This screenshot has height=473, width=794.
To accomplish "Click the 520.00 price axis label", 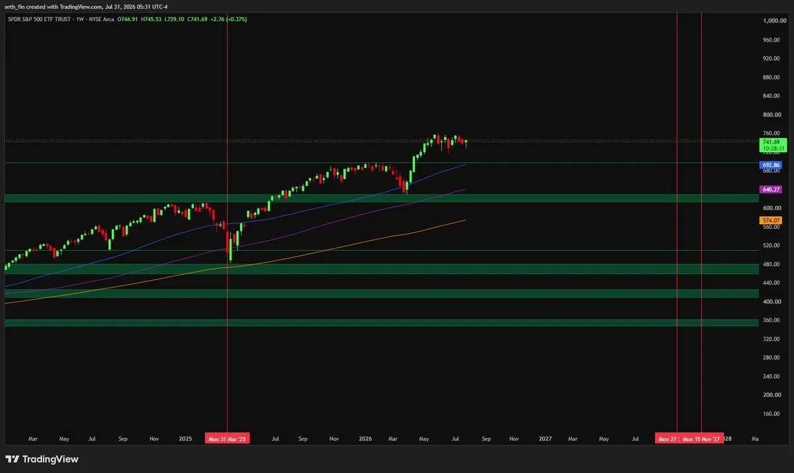I will pos(772,245).
